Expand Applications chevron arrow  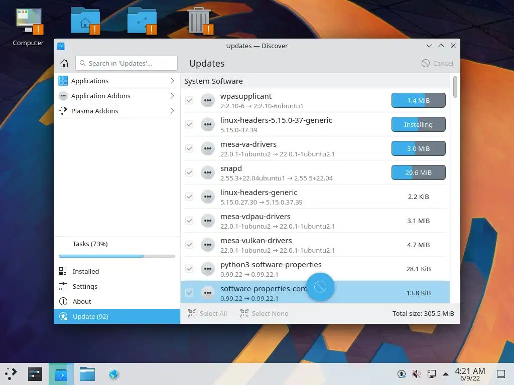coord(172,81)
